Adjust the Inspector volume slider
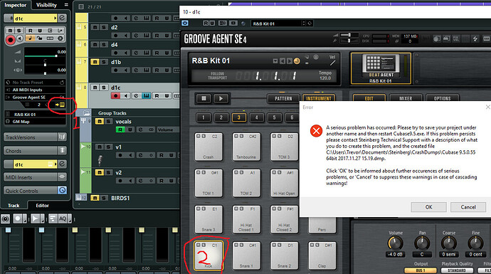The image size is (491, 274). click(45, 56)
